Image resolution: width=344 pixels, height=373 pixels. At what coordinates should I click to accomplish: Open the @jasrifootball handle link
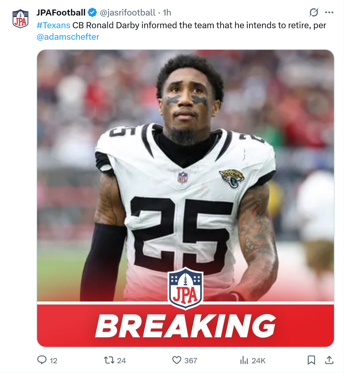127,12
